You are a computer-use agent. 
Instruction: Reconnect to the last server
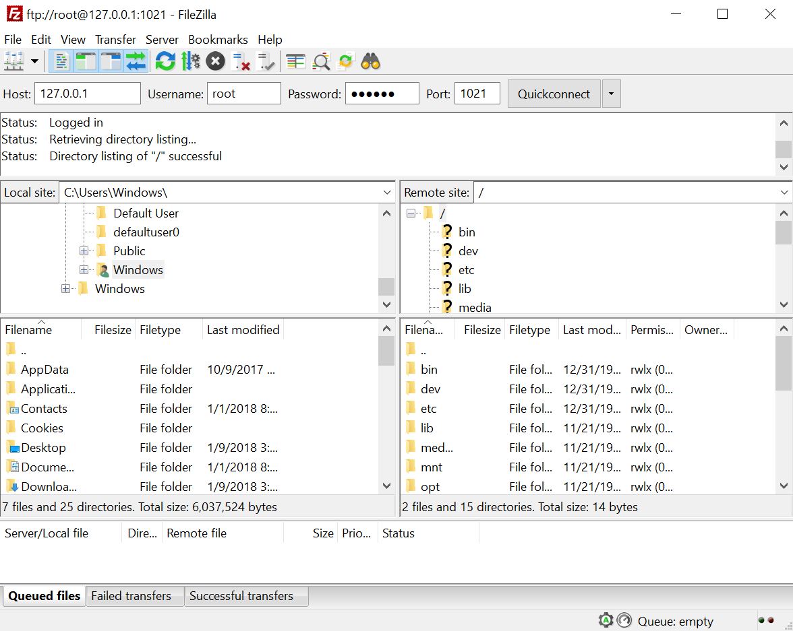266,62
